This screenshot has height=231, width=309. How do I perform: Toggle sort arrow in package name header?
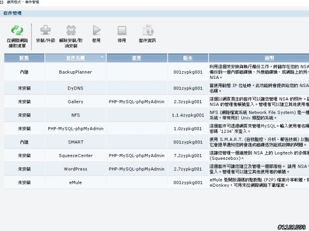(x=102, y=57)
